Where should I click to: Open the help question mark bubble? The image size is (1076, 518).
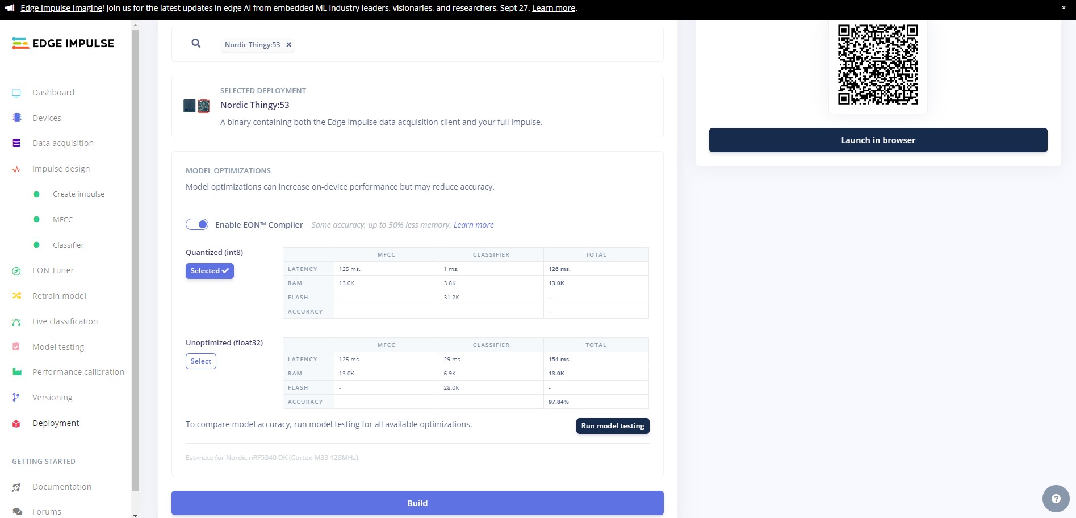1056,499
